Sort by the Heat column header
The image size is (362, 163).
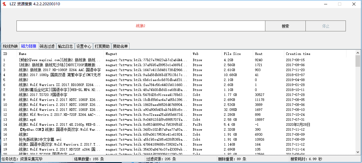click(x=268, y=54)
